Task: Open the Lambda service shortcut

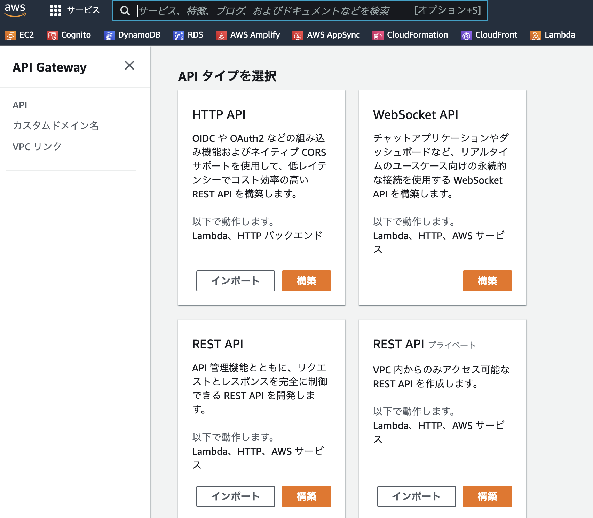Action: 553,35
